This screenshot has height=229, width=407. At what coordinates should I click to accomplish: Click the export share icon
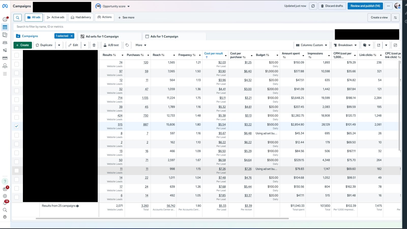[379, 45]
